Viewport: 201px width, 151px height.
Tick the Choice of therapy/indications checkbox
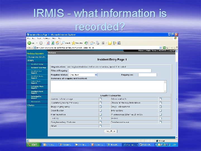(161, 103)
